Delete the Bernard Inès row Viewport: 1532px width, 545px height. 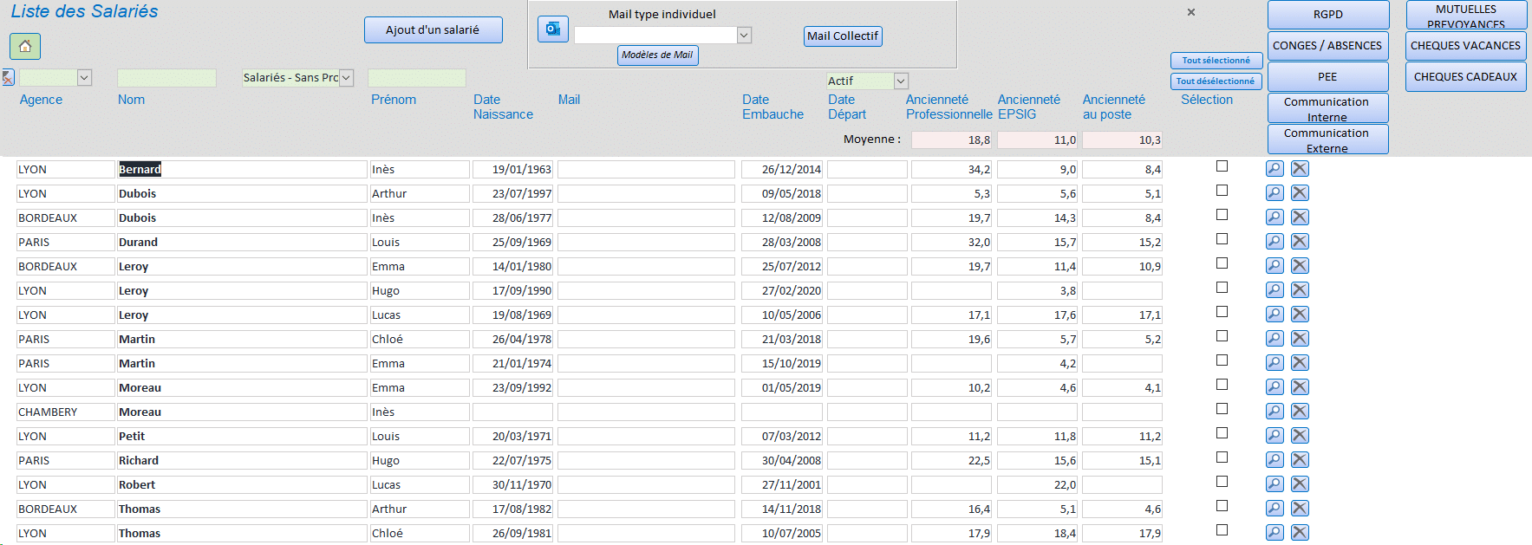(1300, 169)
